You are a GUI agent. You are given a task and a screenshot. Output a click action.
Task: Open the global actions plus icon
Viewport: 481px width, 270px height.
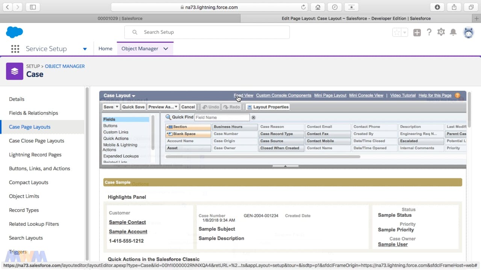point(417,33)
